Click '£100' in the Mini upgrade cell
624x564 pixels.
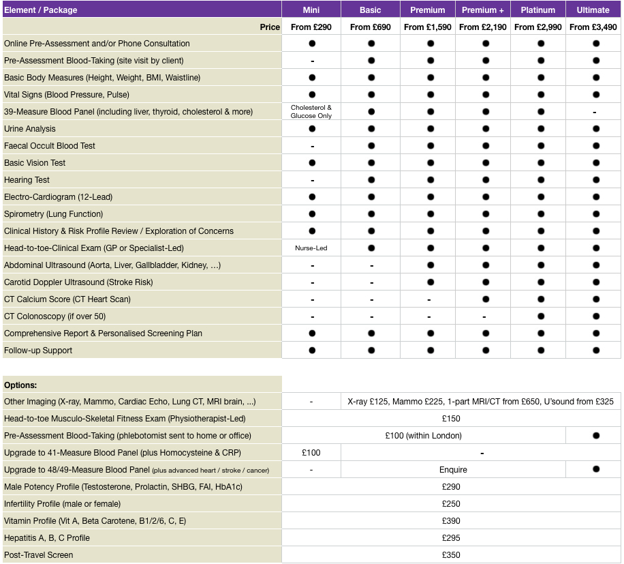point(311,453)
